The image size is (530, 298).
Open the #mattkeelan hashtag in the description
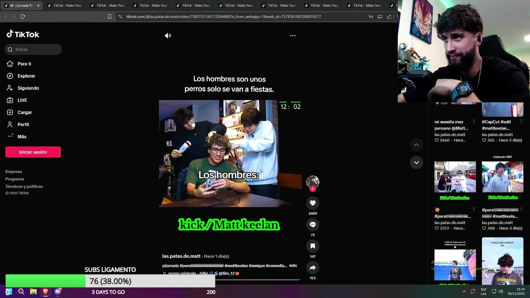236,266
